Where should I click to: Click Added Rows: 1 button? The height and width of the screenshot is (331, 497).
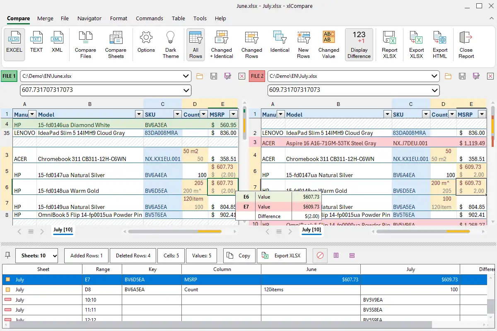coord(86,256)
